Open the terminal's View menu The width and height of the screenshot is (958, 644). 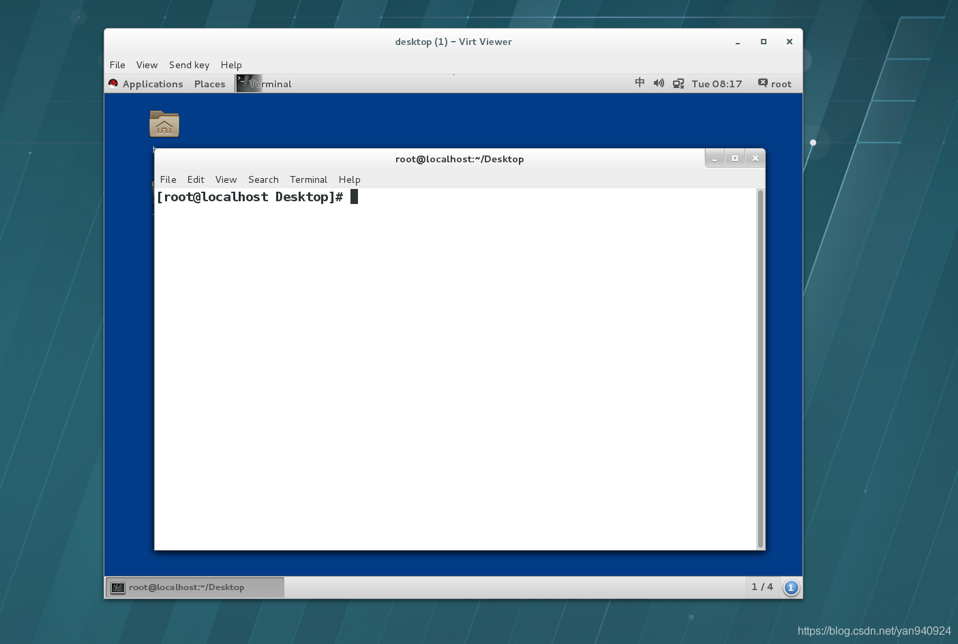pyautogui.click(x=226, y=179)
